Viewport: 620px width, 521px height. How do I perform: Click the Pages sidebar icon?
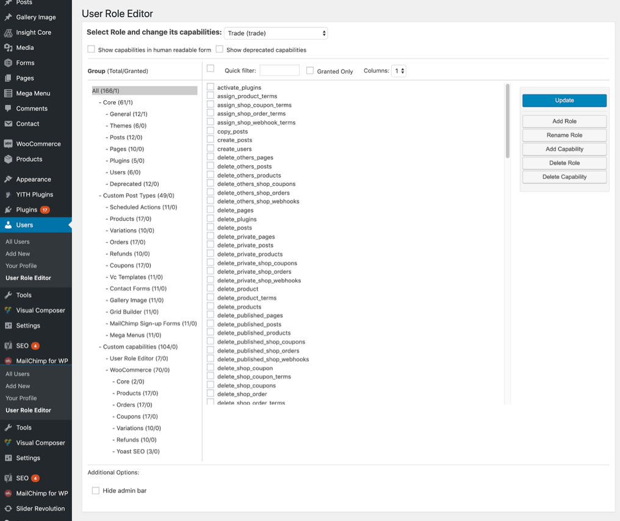(x=8, y=78)
